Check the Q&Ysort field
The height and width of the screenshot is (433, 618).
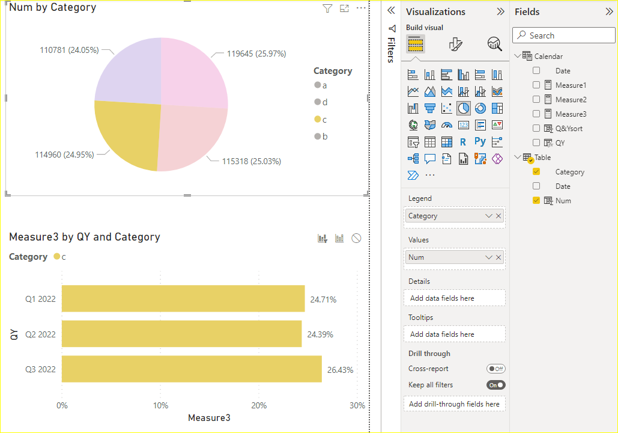click(x=536, y=128)
